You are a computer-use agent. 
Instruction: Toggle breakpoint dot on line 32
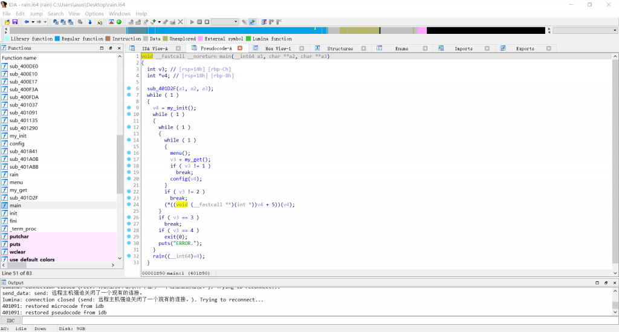pyautogui.click(x=129, y=256)
